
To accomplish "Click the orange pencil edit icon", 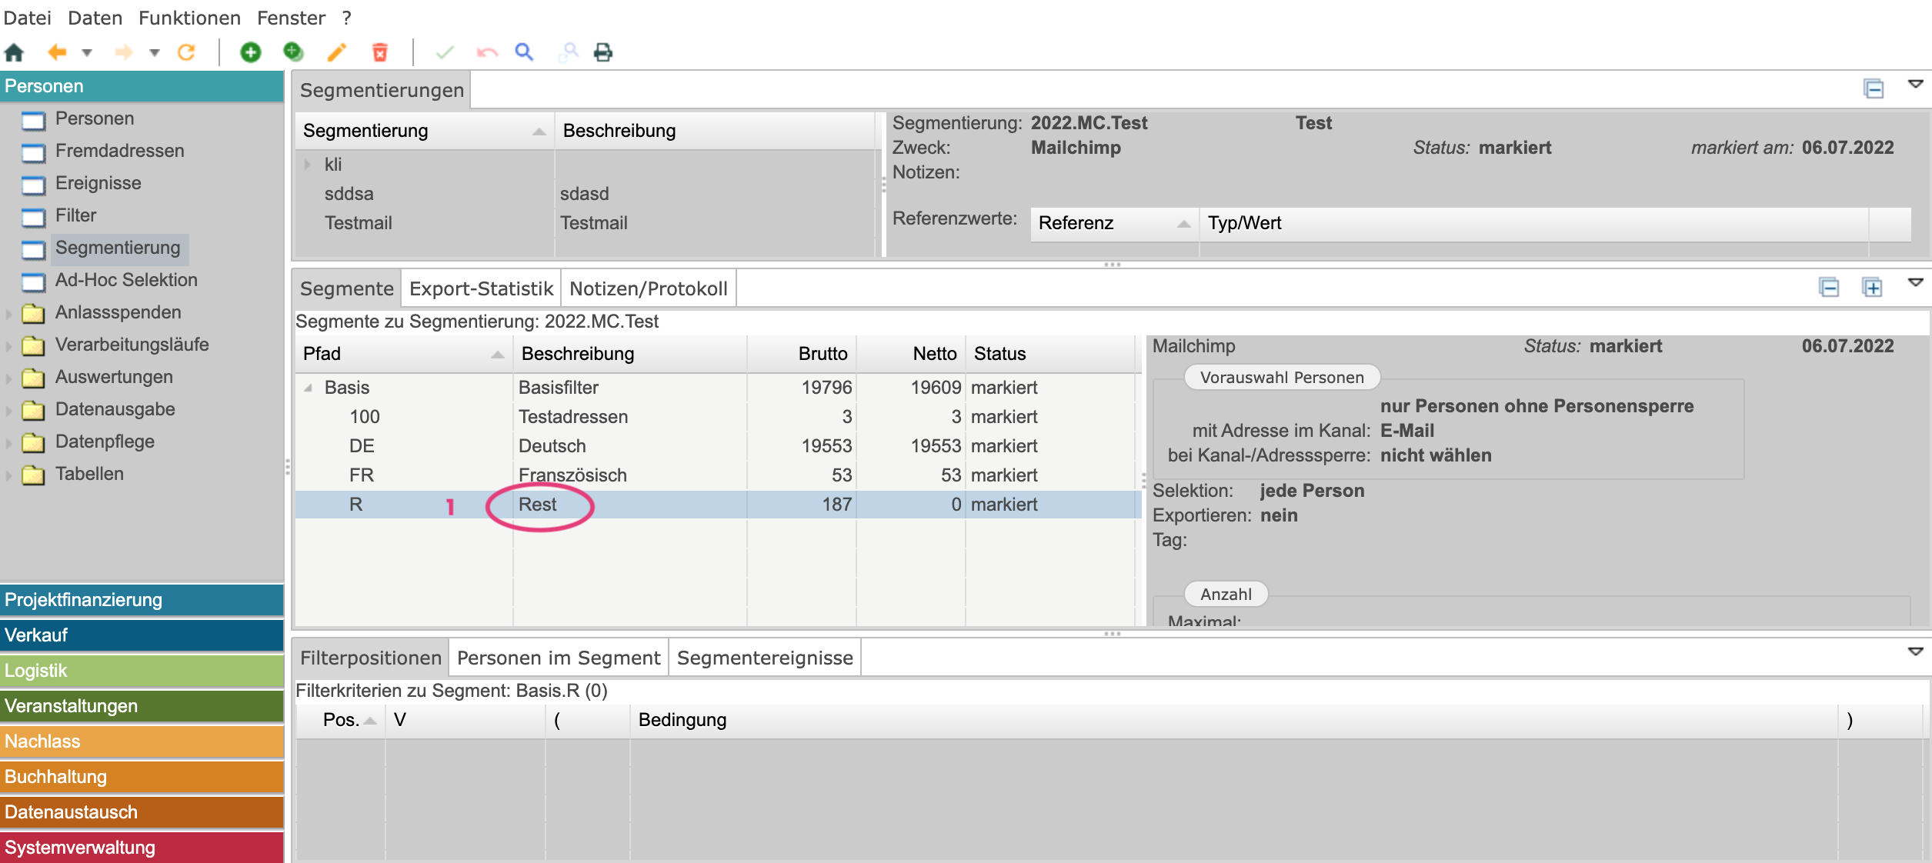I will (336, 52).
